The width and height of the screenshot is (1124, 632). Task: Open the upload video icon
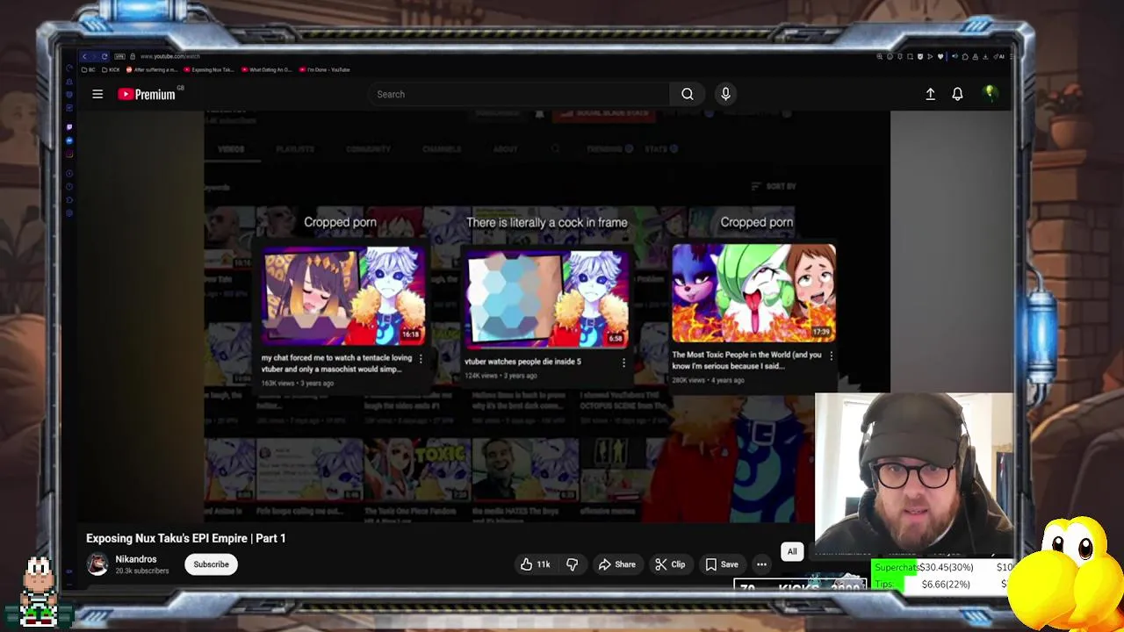pos(930,94)
